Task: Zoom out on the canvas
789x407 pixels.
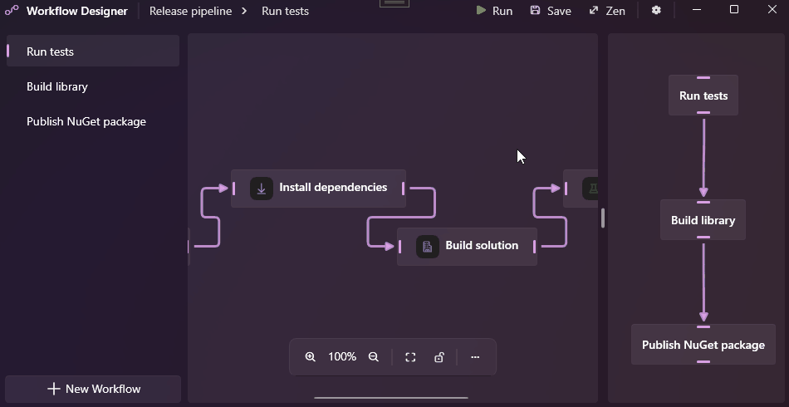Action: point(374,356)
